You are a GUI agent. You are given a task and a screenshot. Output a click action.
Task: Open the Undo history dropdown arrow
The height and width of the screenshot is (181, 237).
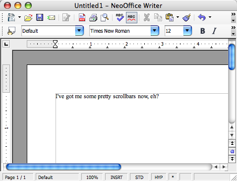[x=210, y=17]
